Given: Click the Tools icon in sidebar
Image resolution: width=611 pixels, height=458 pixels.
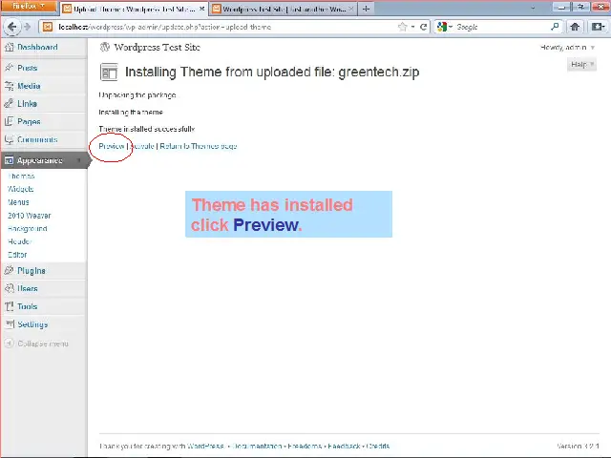Looking at the screenshot, I should click(x=9, y=306).
